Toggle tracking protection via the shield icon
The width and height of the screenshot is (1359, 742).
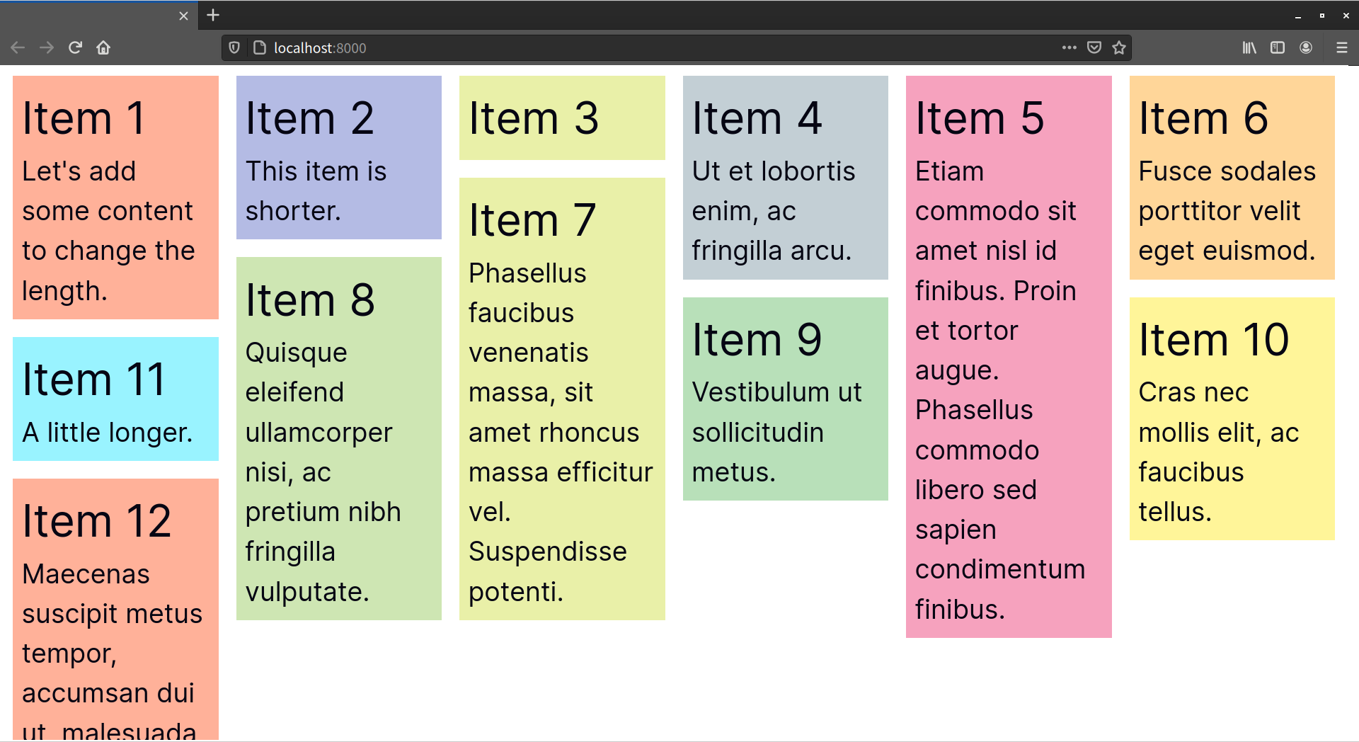(x=234, y=47)
